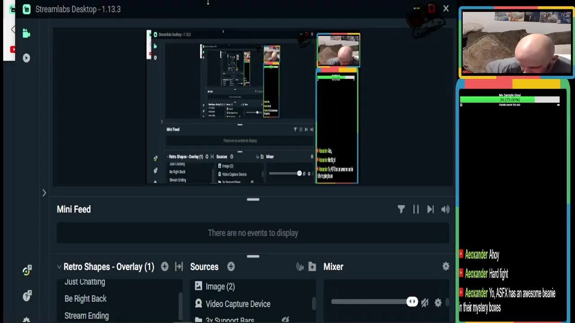
Task: Mute the audio source in Mixer
Action: [425, 302]
